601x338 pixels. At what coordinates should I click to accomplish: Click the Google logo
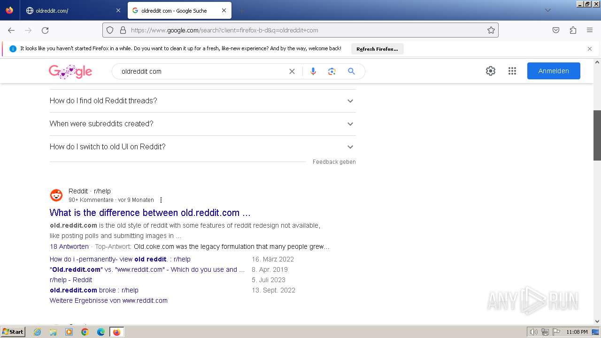(x=70, y=71)
